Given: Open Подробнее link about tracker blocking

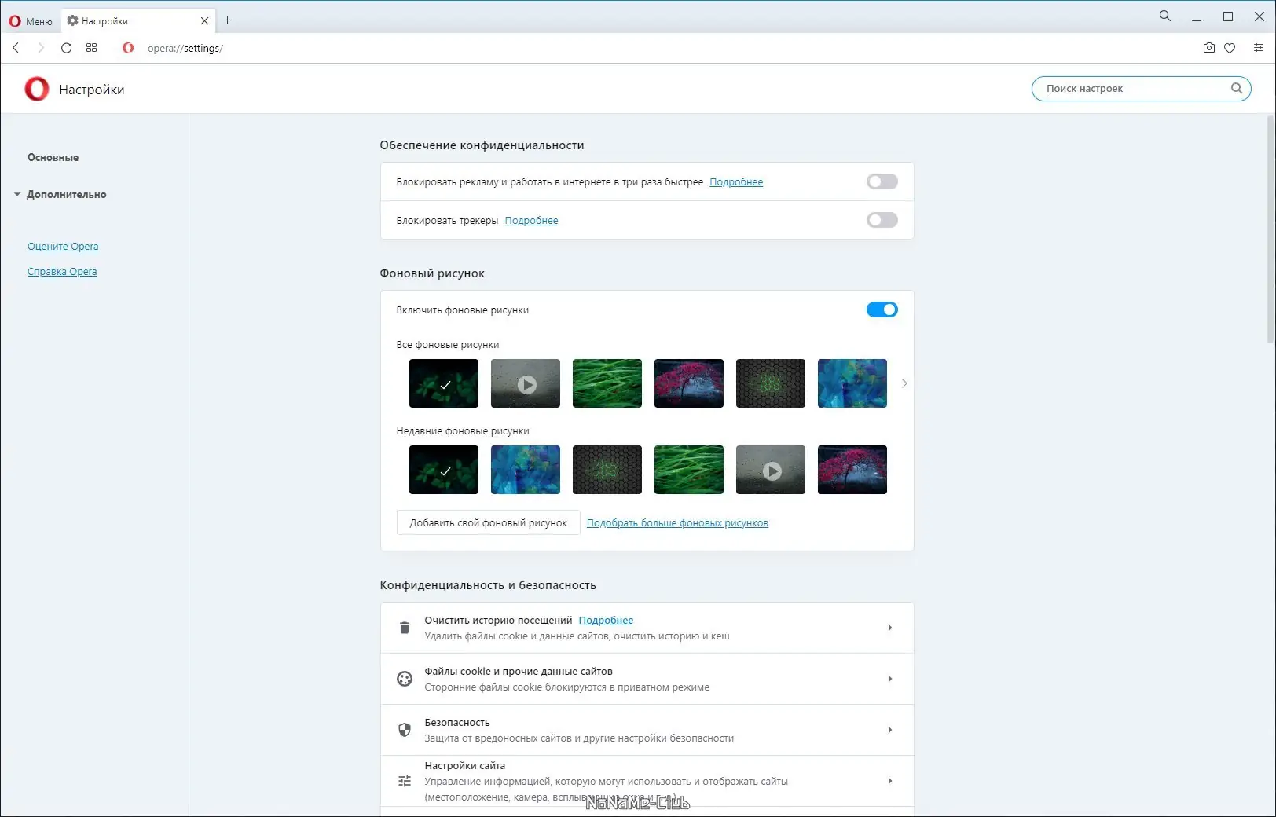Looking at the screenshot, I should pos(531,221).
